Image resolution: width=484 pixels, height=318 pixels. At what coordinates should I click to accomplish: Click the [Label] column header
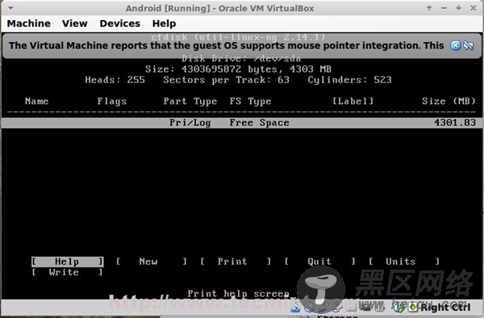[x=353, y=101]
